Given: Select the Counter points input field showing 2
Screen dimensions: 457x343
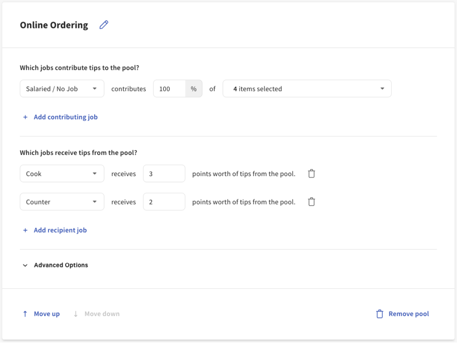Looking at the screenshot, I should (164, 201).
